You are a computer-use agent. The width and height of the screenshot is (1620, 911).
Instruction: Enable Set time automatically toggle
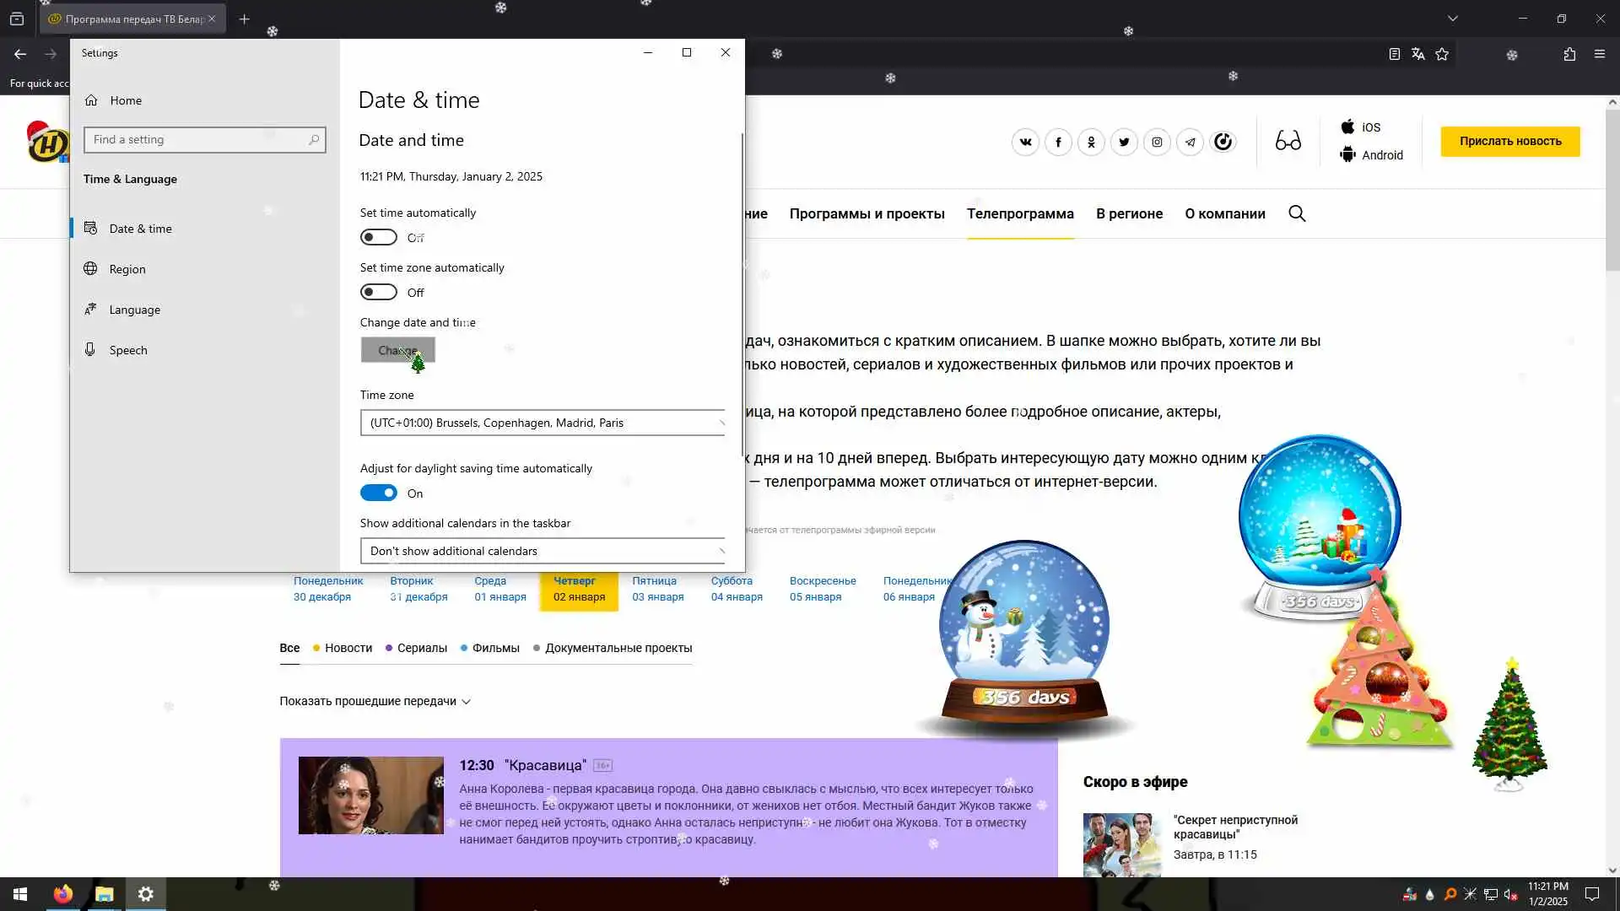(378, 238)
